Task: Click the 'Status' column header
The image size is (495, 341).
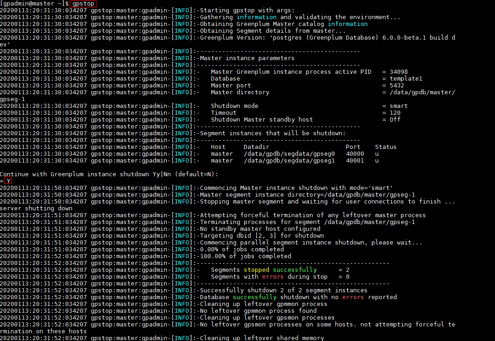Action: pyautogui.click(x=386, y=147)
